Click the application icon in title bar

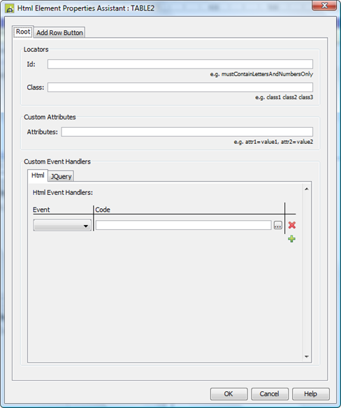tap(9, 8)
